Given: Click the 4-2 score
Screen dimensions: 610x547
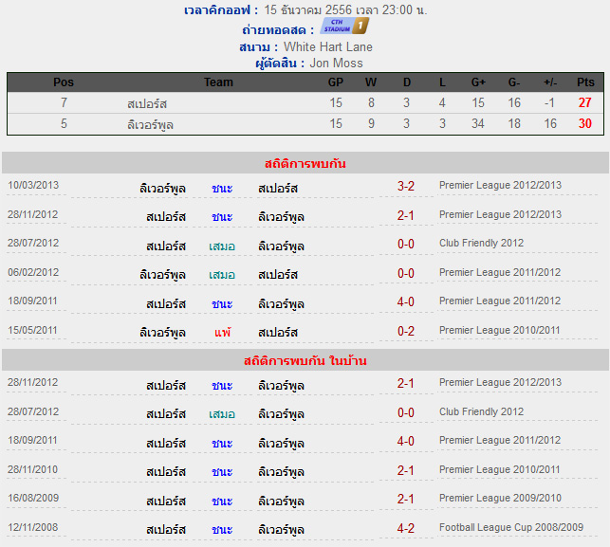Looking at the screenshot, I should point(406,528).
